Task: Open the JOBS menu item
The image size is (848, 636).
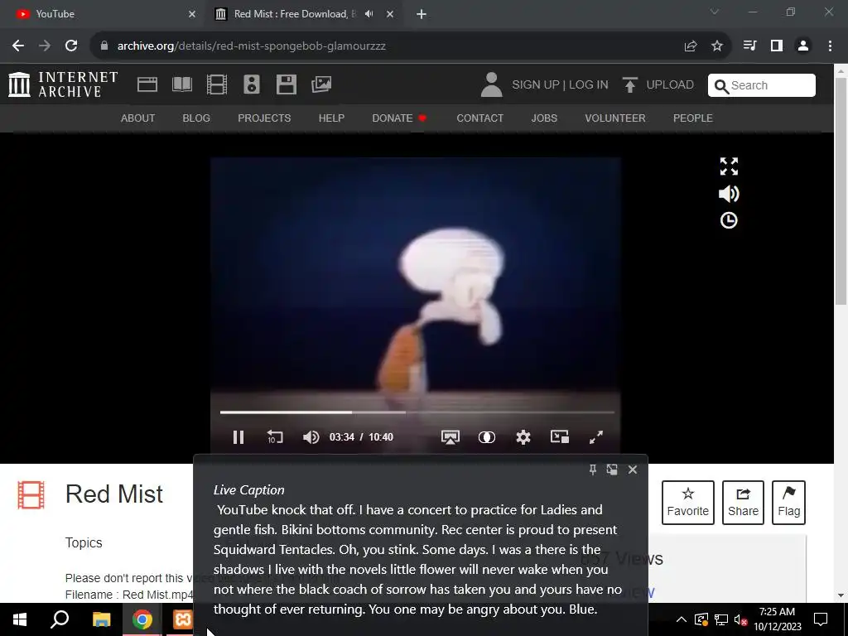Action: pyautogui.click(x=544, y=118)
